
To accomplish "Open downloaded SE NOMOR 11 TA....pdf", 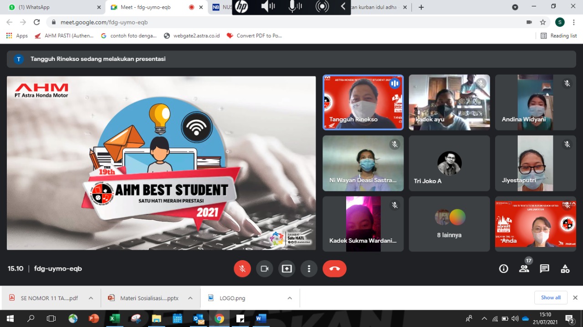I will [44, 298].
